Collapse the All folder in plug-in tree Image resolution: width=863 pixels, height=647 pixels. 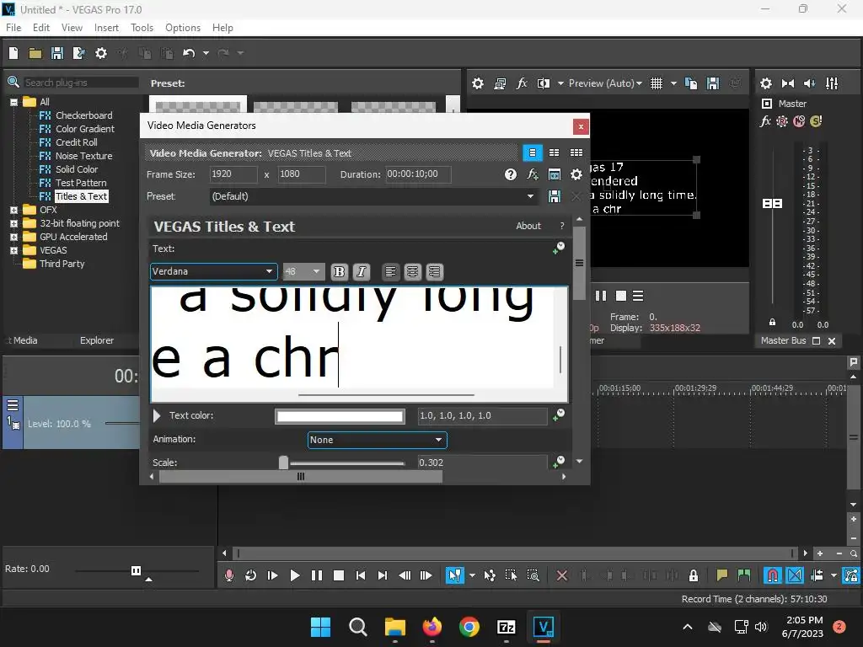click(x=13, y=102)
